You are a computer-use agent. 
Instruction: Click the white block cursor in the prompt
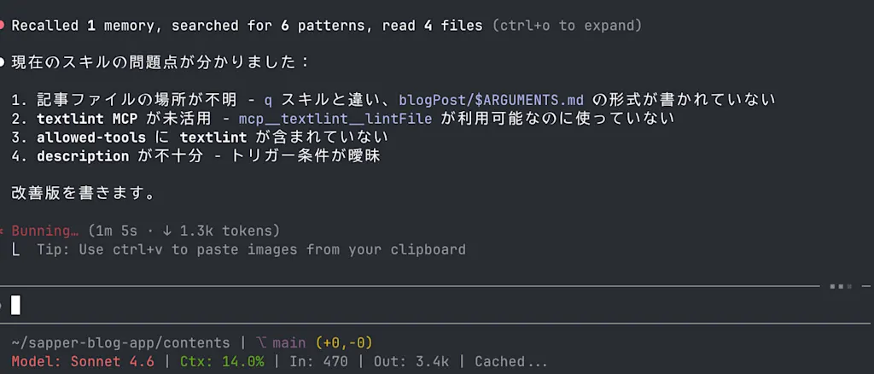coord(15,306)
